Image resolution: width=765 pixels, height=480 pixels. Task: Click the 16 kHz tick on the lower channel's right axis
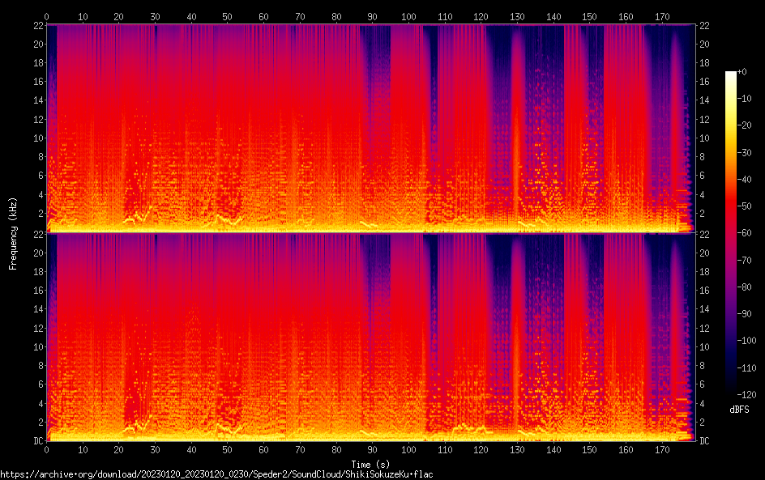tap(705, 290)
